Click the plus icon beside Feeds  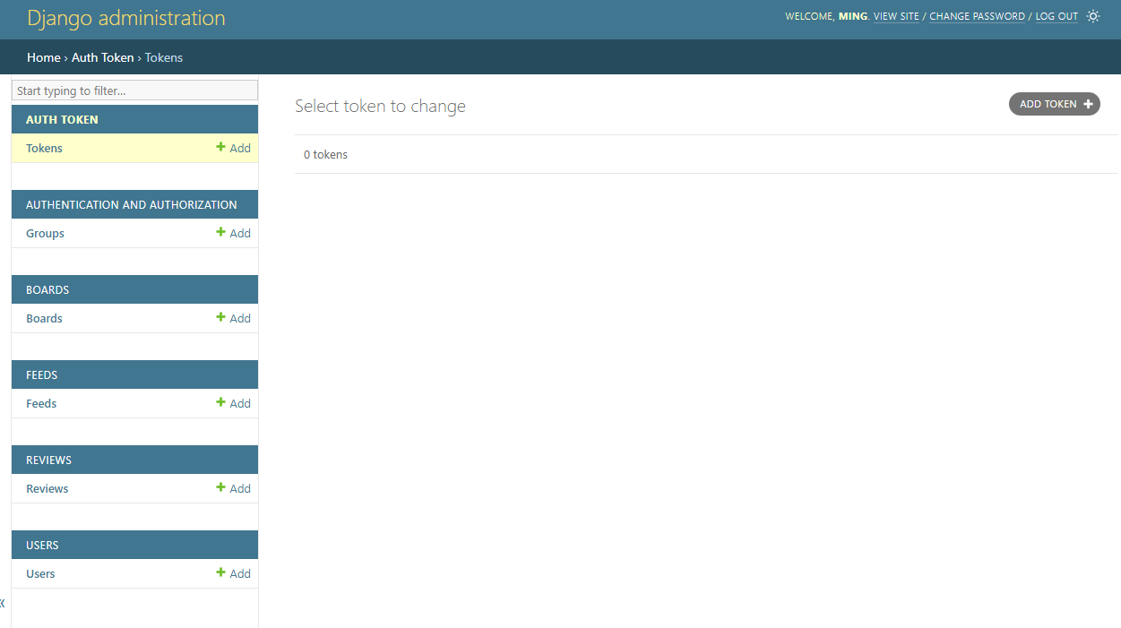pyautogui.click(x=220, y=402)
